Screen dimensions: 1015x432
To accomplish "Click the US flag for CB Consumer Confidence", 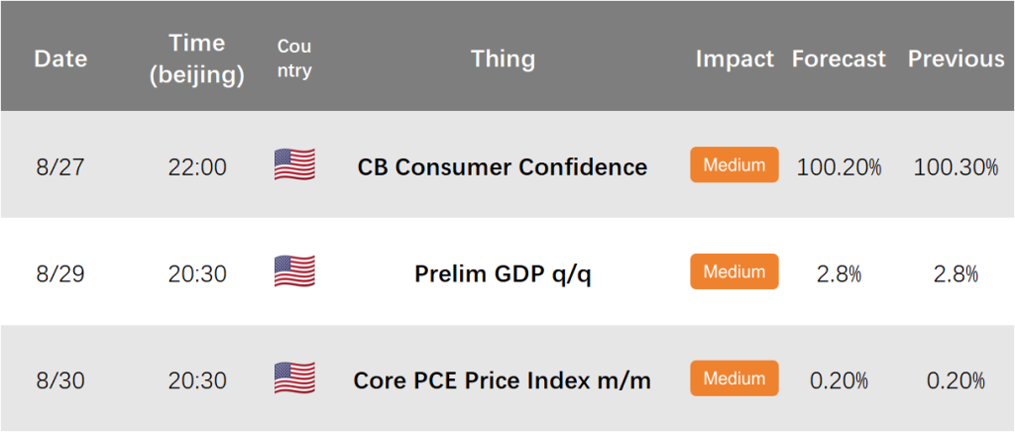I will [x=294, y=164].
